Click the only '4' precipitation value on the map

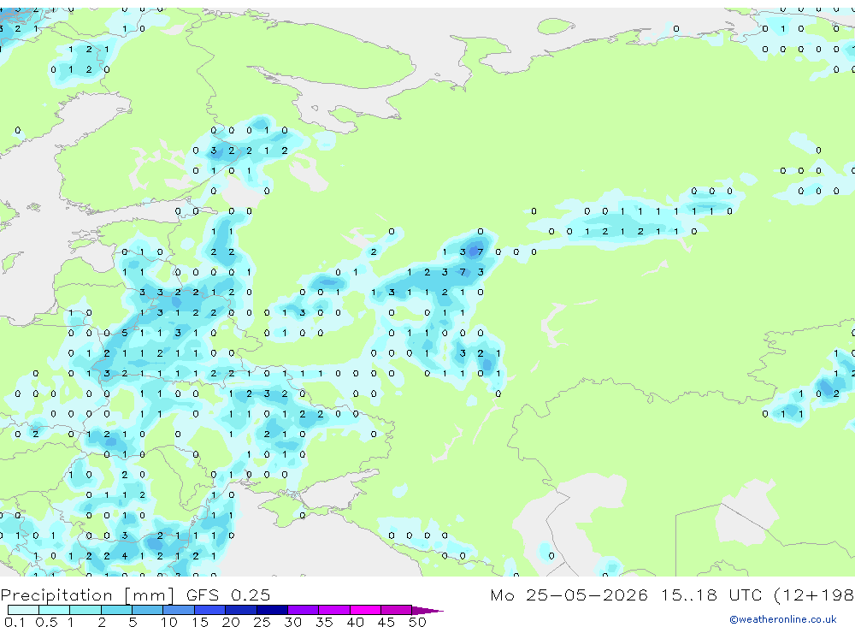point(125,556)
